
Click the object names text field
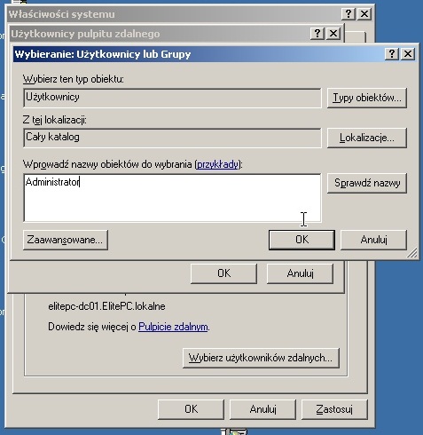(x=172, y=198)
